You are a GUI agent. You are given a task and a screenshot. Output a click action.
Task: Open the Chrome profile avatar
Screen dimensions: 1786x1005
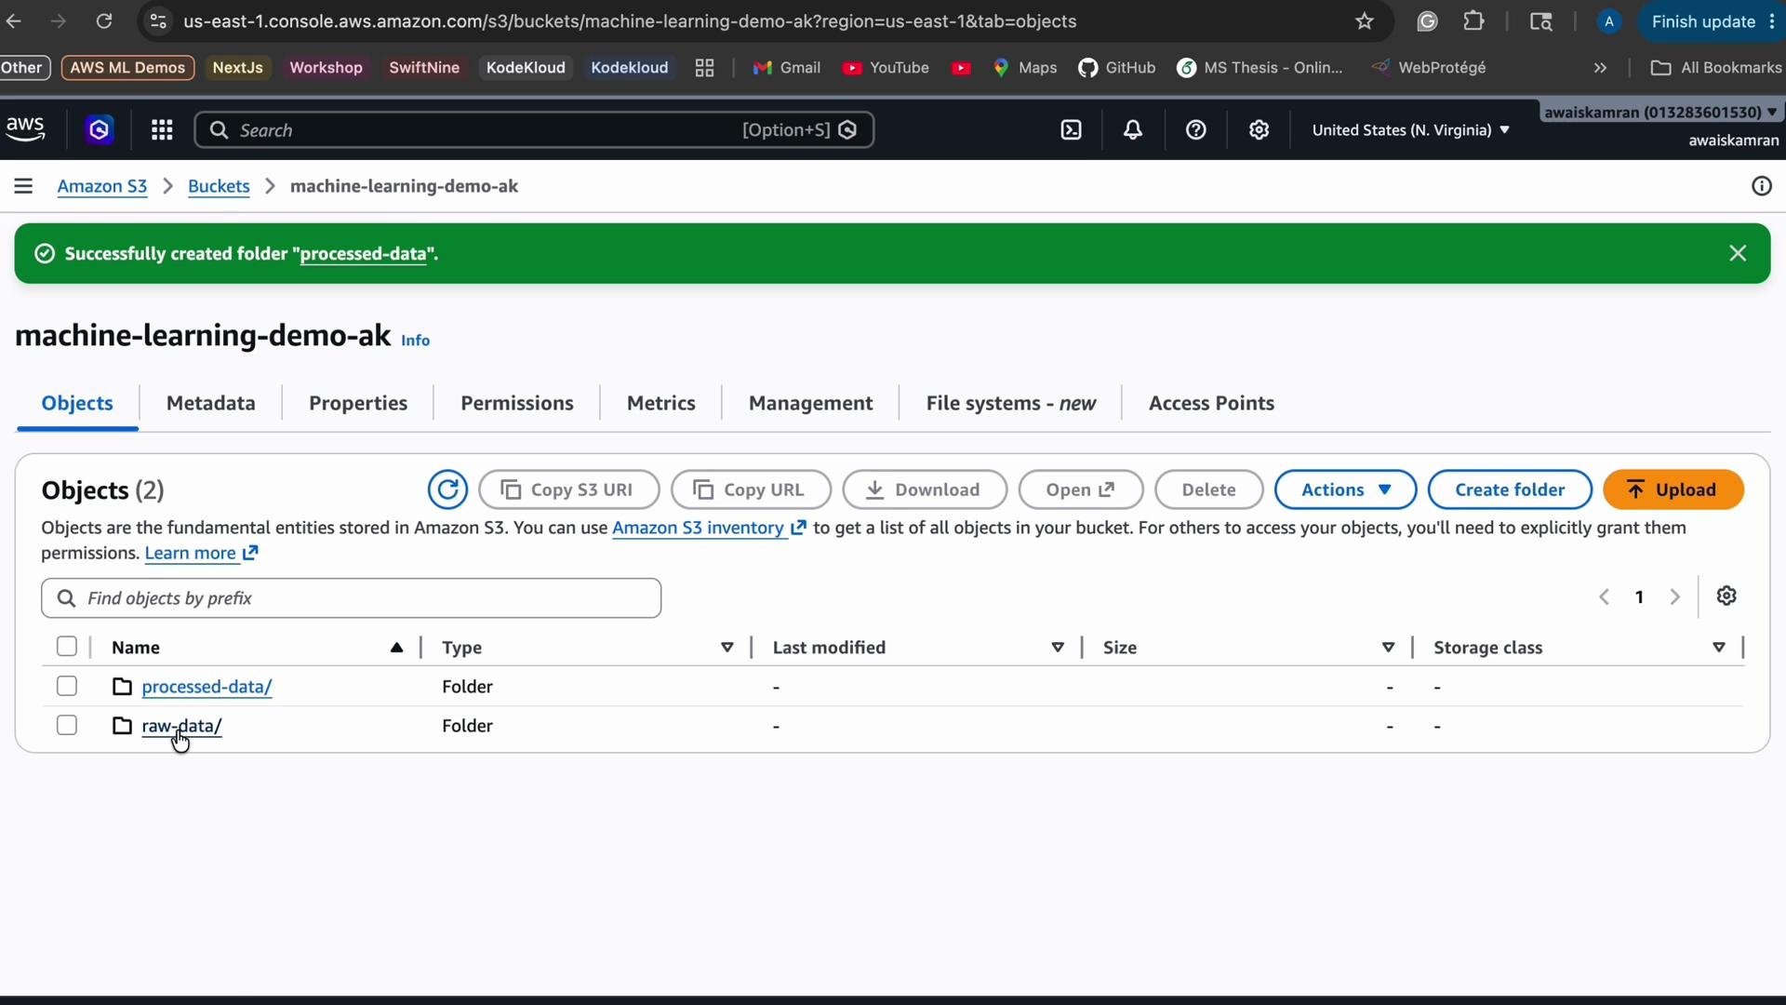(x=1608, y=21)
